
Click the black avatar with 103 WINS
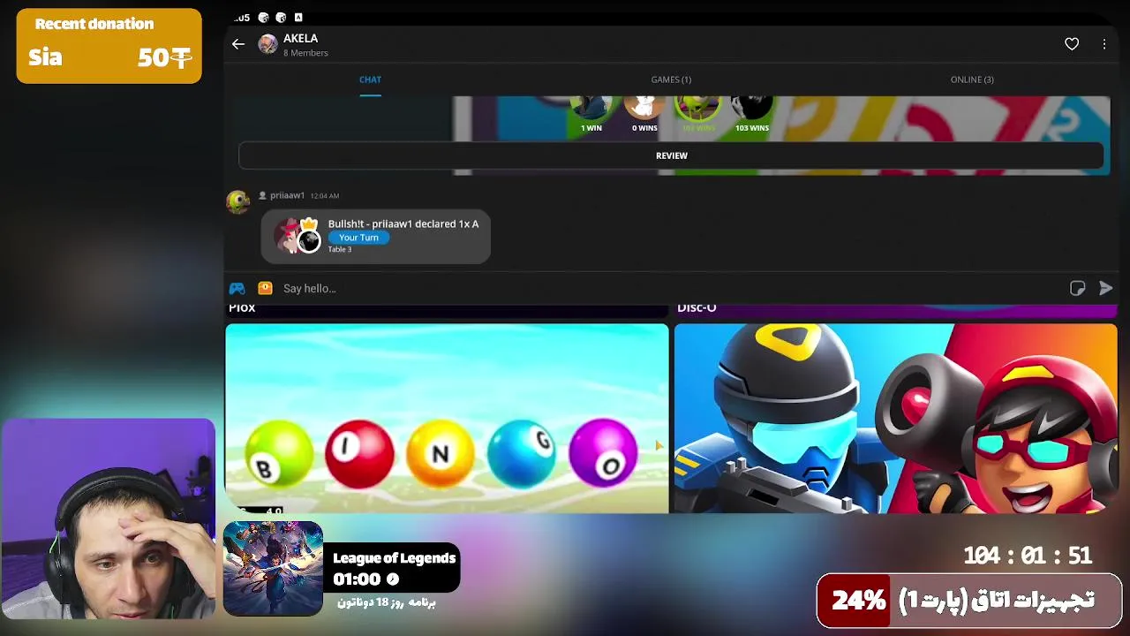[752, 107]
